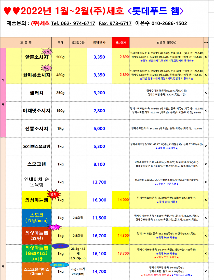
Task: Select the red 행사단가 header
Action: click(121, 42)
